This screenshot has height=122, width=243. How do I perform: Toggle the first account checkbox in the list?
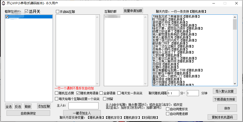[x=7, y=17]
